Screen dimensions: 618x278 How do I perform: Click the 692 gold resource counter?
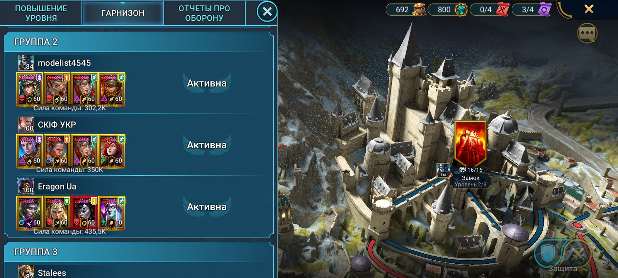pos(406,10)
